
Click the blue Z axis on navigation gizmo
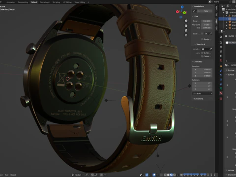(x=182, y=7)
